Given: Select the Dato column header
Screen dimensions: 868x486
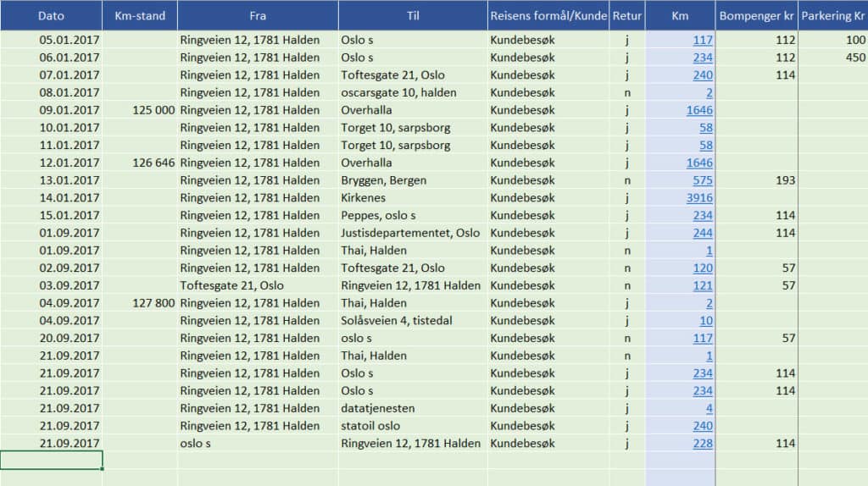Looking at the screenshot, I should tap(51, 15).
